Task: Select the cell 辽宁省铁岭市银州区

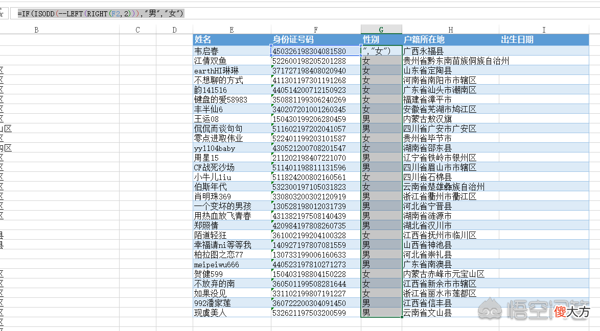Action: click(x=450, y=158)
